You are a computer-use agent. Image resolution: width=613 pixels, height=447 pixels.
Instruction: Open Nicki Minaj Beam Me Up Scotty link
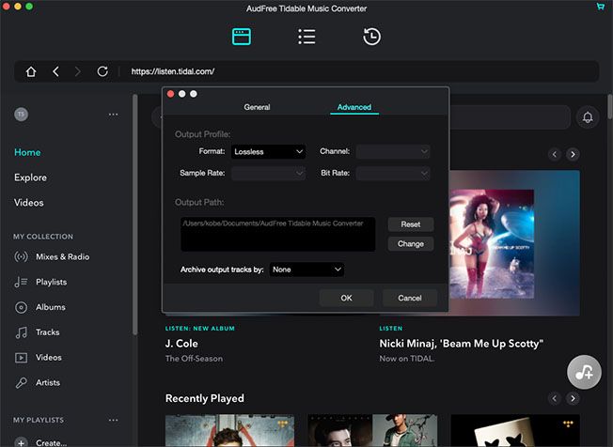(462, 344)
